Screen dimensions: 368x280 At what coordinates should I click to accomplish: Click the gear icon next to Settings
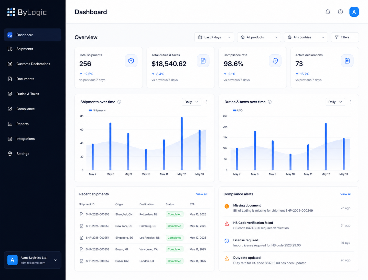(10, 154)
